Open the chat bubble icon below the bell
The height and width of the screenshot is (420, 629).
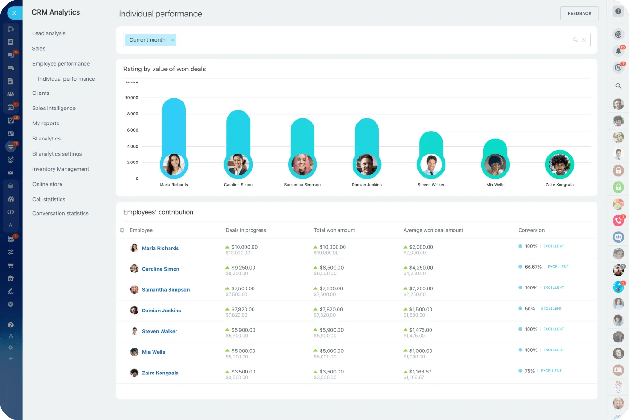(618, 68)
